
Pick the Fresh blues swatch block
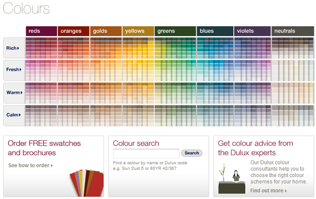[x=215, y=70]
